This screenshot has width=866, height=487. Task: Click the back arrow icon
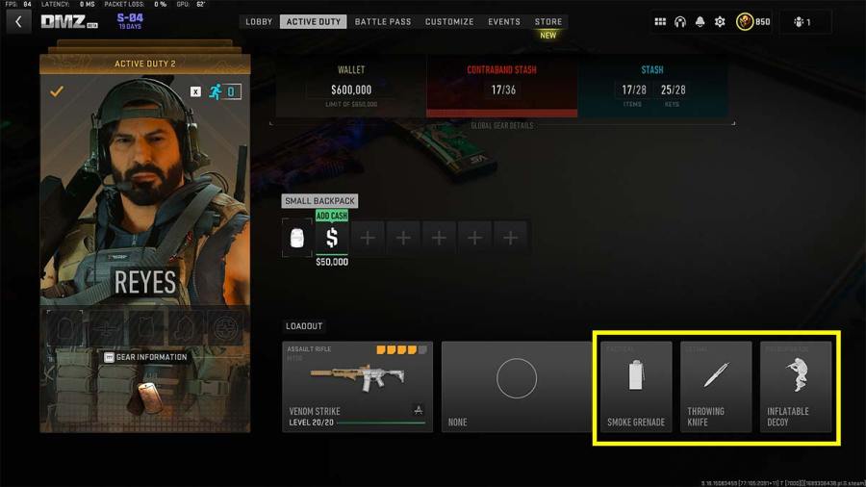[19, 22]
